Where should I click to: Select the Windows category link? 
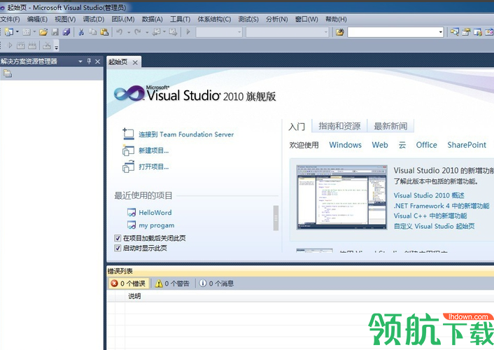[x=345, y=145]
